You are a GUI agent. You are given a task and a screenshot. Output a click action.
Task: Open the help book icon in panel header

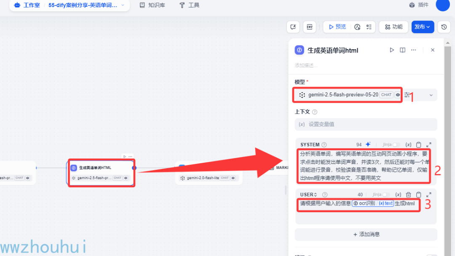coord(402,50)
